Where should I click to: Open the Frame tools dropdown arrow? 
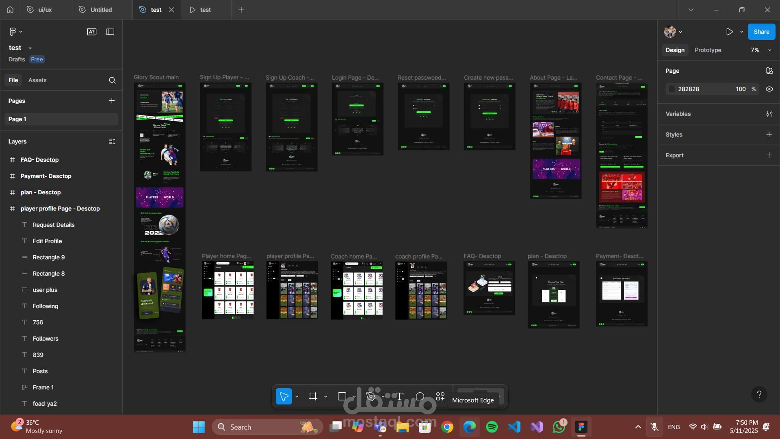[x=326, y=396]
